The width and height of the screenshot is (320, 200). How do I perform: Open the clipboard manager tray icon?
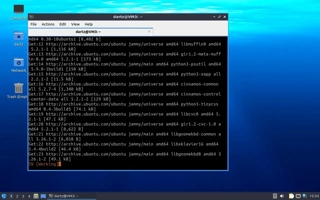tap(291, 196)
